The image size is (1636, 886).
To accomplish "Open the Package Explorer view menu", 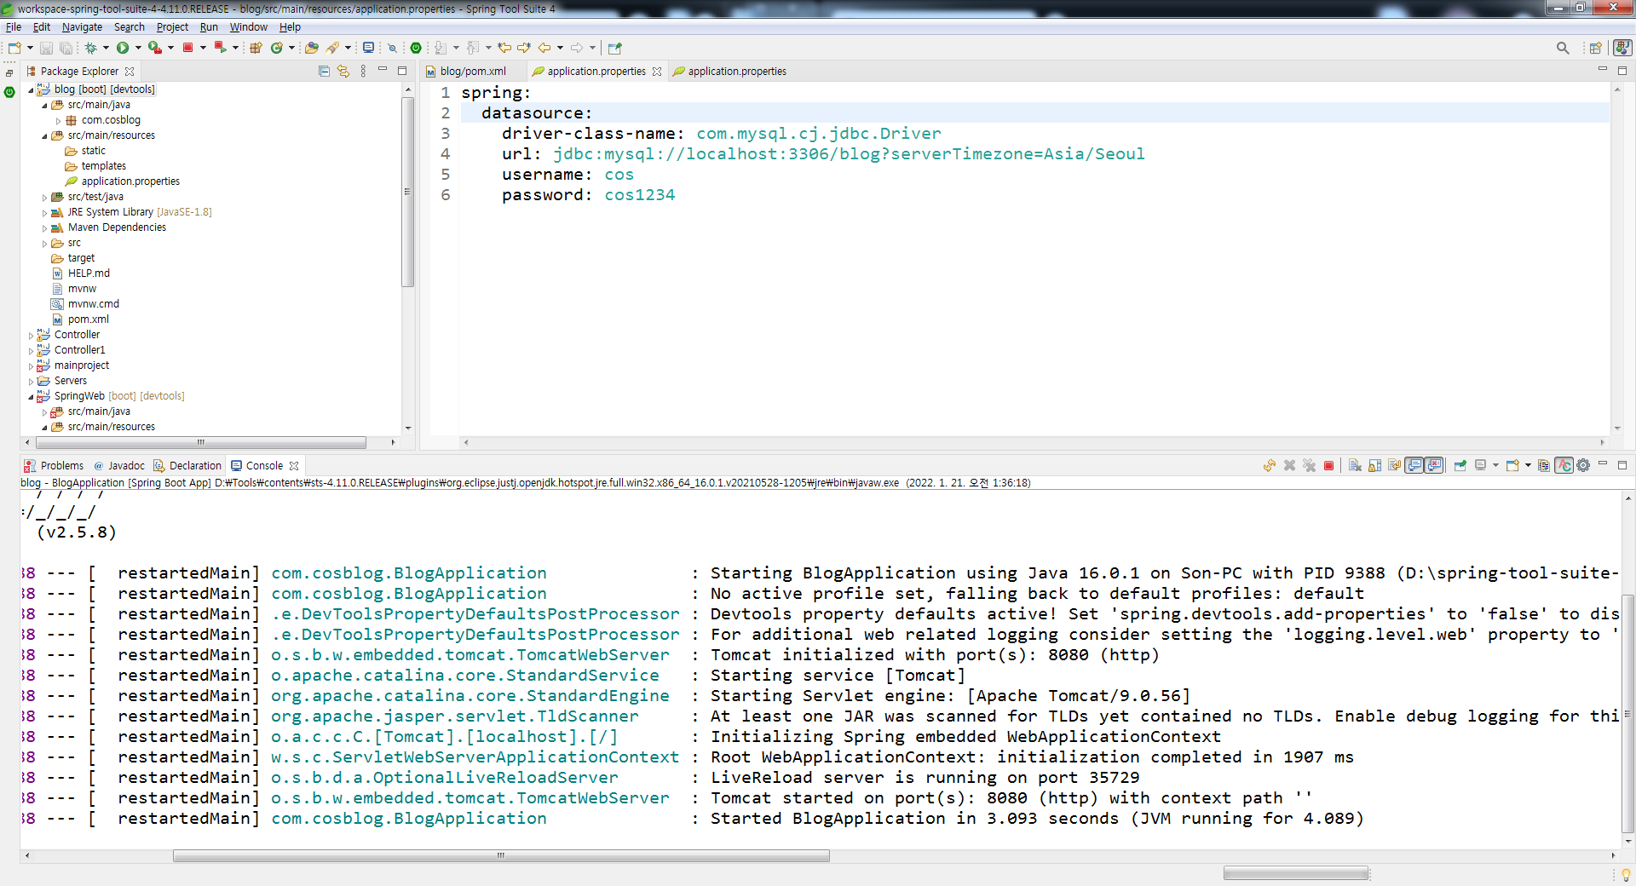I will (x=363, y=71).
